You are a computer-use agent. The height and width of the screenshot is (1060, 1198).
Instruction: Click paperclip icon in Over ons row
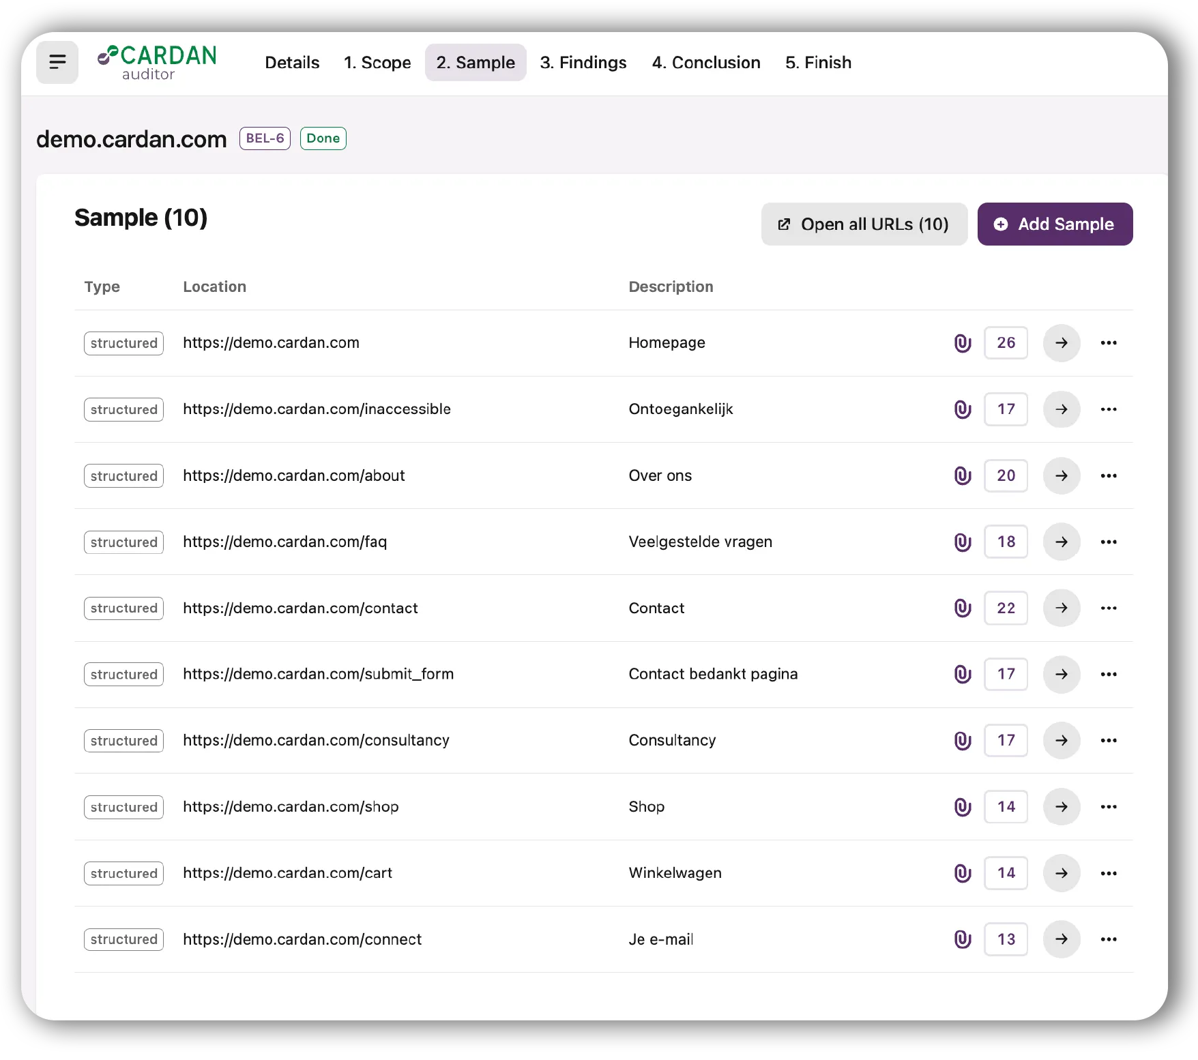click(x=963, y=475)
